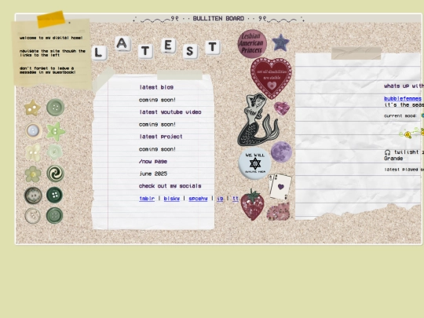Click the dark grey round button
Image resolution: width=424 pixels, height=318 pixels.
click(33, 196)
